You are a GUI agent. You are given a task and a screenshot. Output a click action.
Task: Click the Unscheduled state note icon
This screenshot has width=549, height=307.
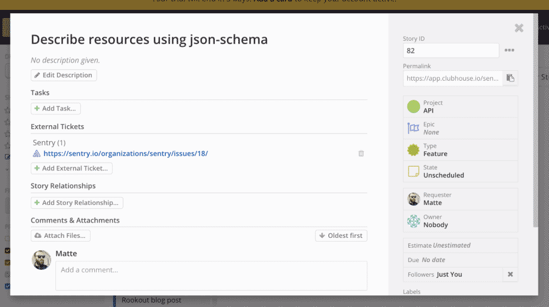coord(413,171)
